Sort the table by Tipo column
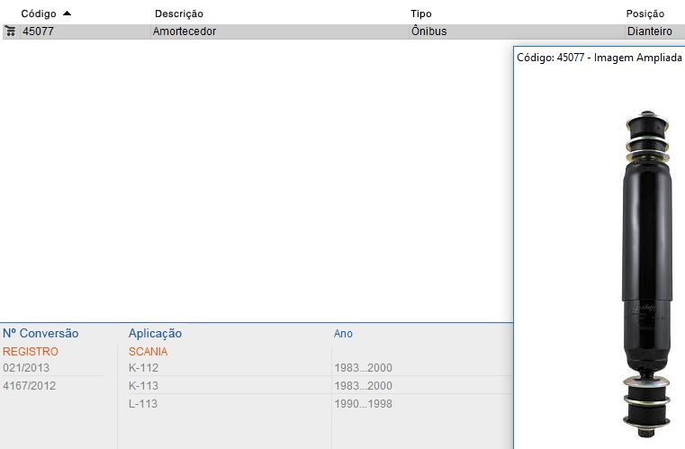This screenshot has height=449, width=685. [x=420, y=14]
